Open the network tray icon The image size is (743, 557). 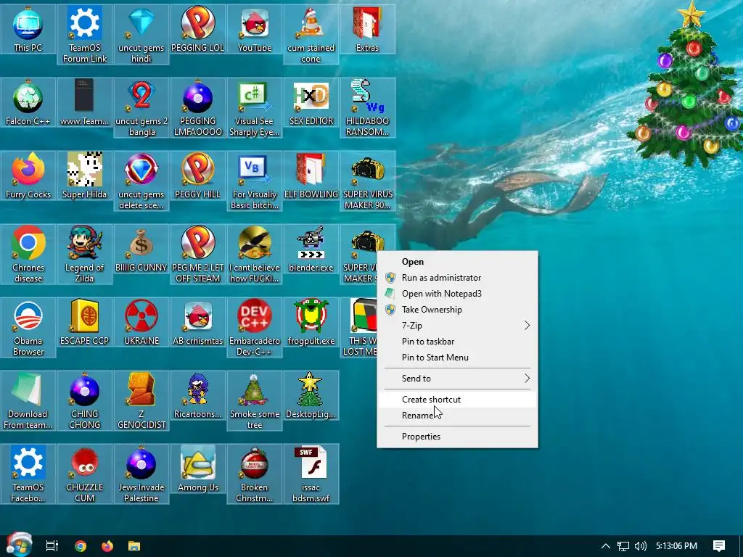[x=623, y=546]
